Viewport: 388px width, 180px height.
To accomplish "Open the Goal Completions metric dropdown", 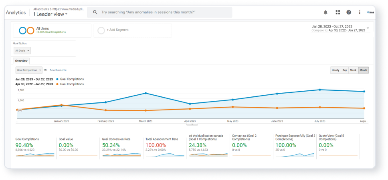I will point(29,70).
